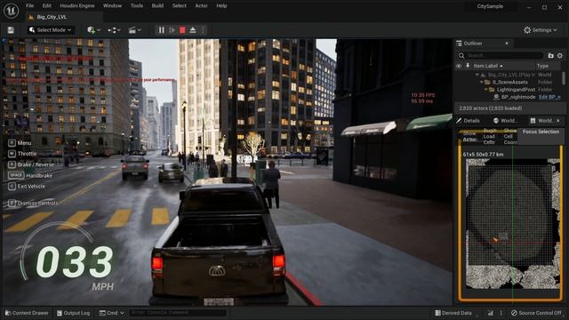Click the Unreal Engine logo icon
This screenshot has width=569, height=320.
[11, 11]
